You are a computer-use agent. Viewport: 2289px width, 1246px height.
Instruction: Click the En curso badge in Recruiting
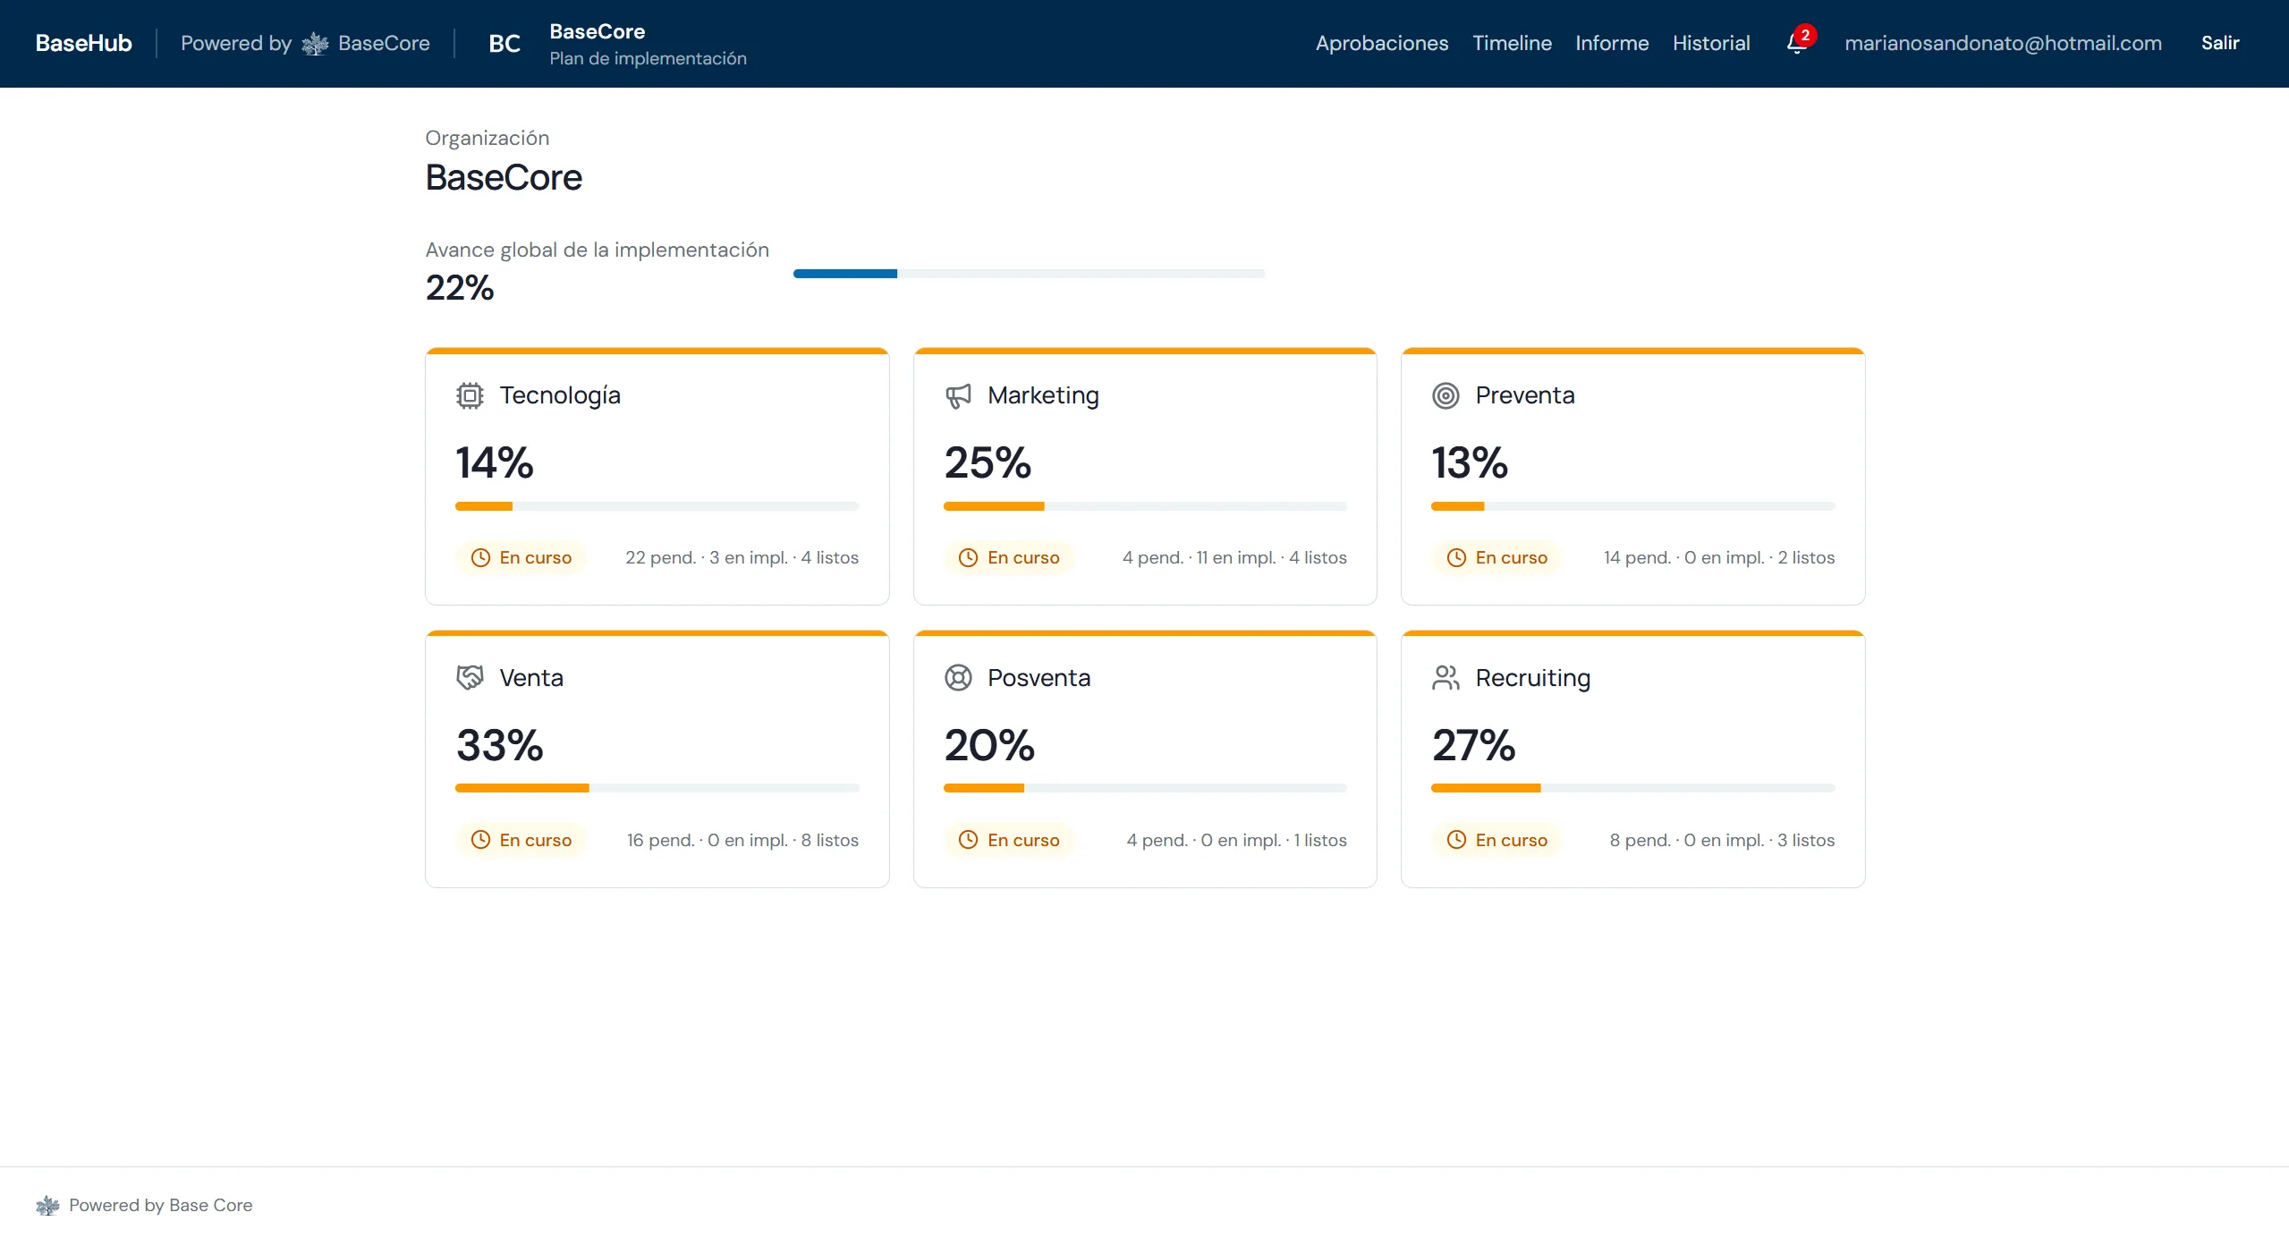(x=1496, y=840)
